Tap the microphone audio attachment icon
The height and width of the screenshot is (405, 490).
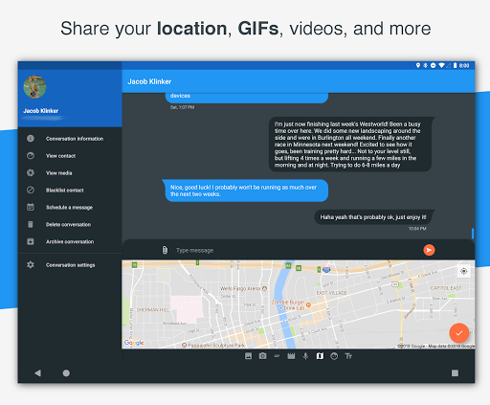(305, 356)
